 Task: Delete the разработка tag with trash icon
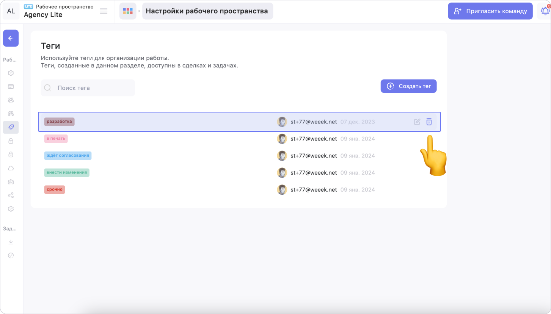[x=429, y=122]
